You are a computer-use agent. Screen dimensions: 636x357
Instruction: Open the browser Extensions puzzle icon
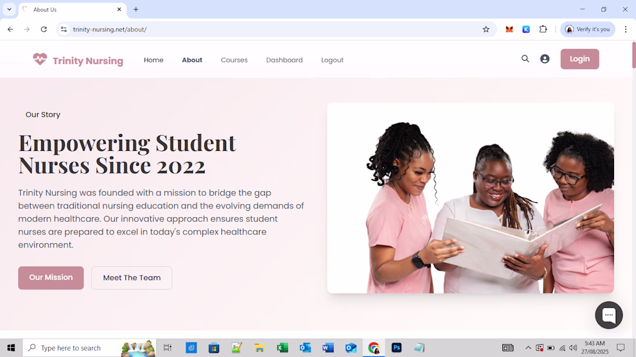[x=543, y=29]
